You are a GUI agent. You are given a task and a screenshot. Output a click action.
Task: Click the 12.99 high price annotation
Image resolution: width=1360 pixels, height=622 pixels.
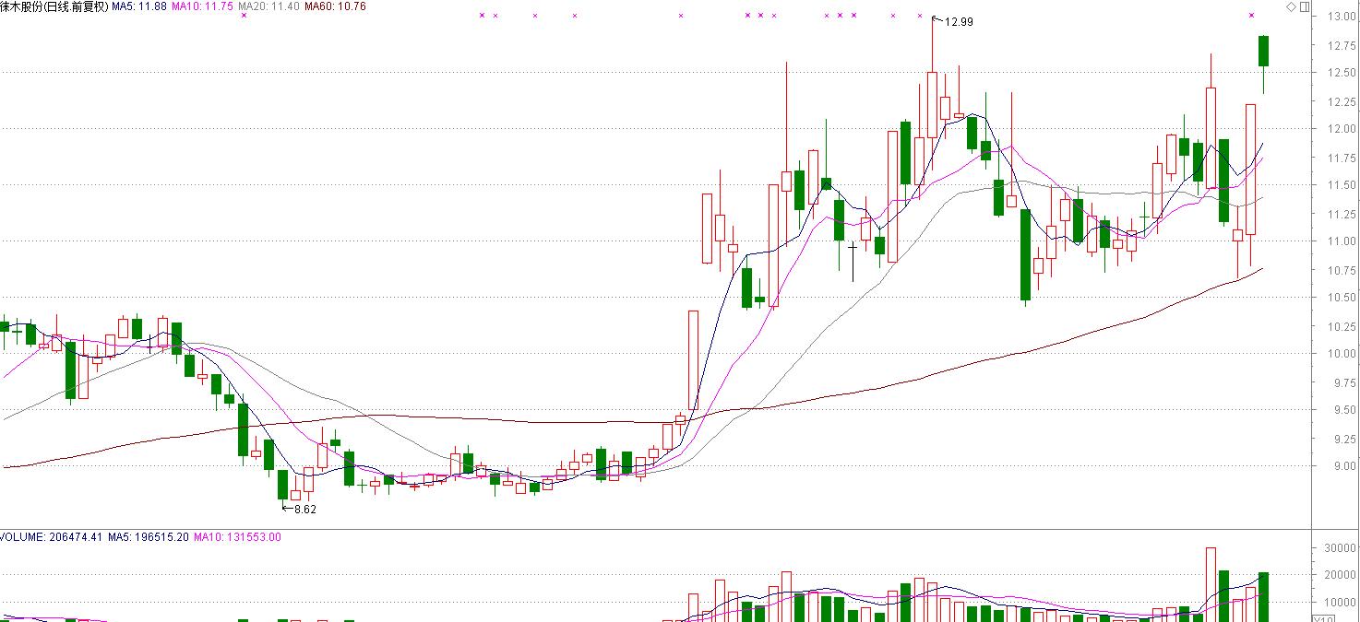pyautogui.click(x=958, y=22)
